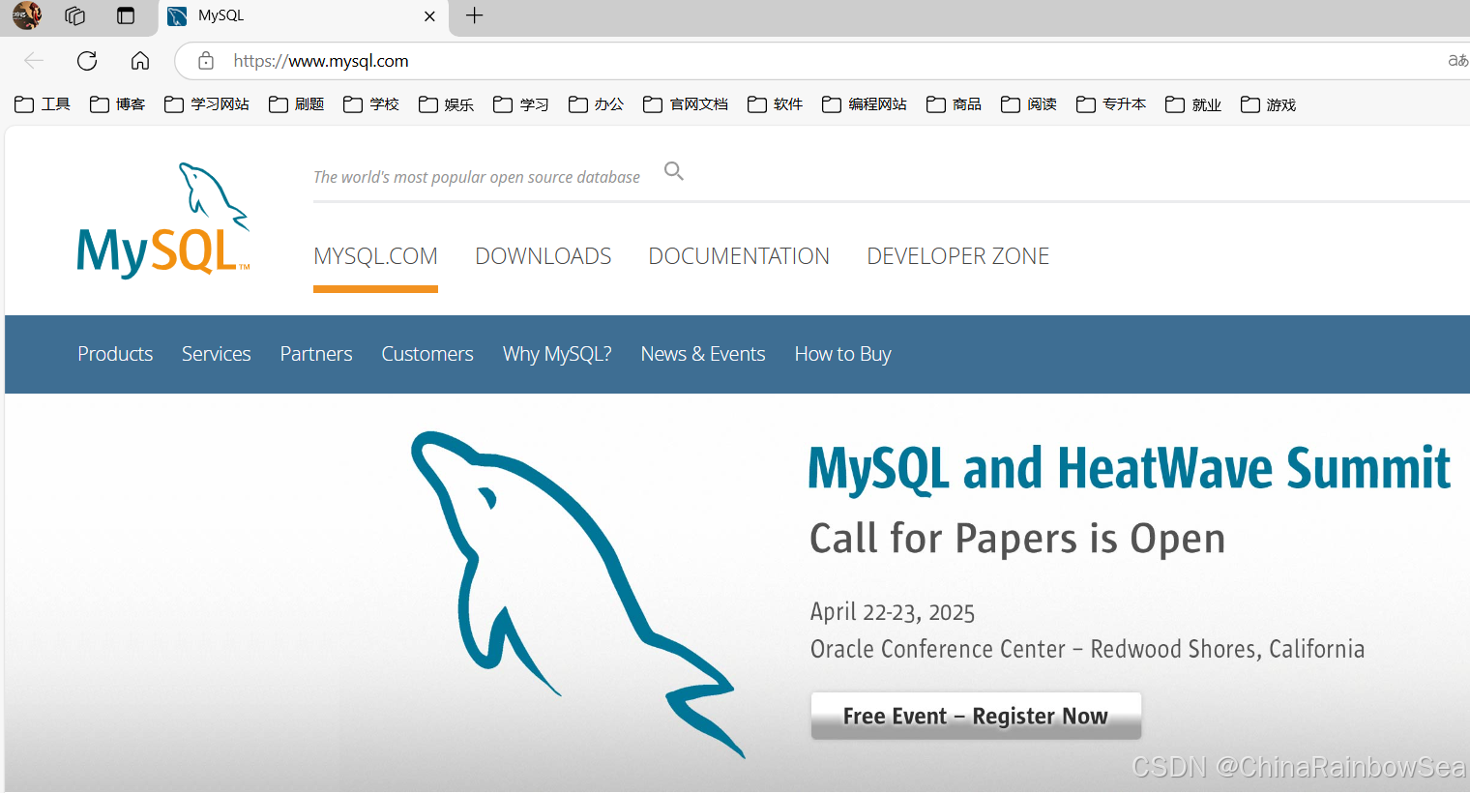This screenshot has height=793, width=1470.
Task: Click the How to Buy link
Action: point(842,354)
